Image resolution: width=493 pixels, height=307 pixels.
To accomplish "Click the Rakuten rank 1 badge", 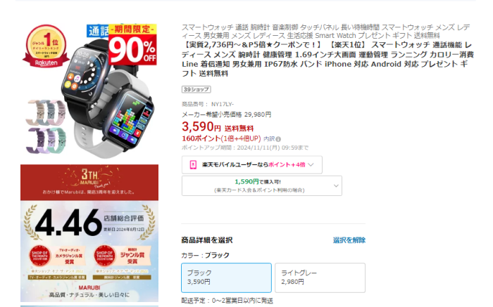I will (46, 46).
